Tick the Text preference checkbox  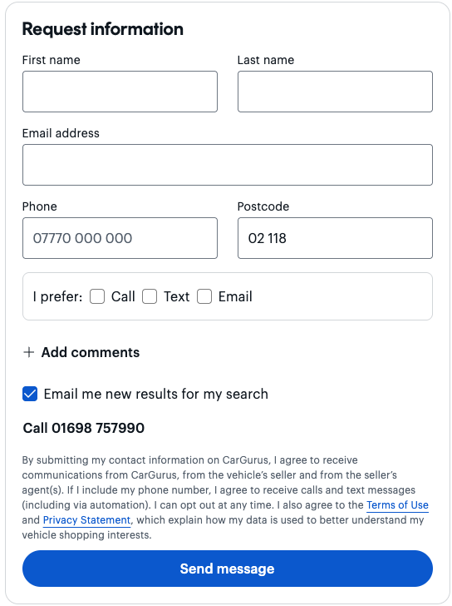150,296
